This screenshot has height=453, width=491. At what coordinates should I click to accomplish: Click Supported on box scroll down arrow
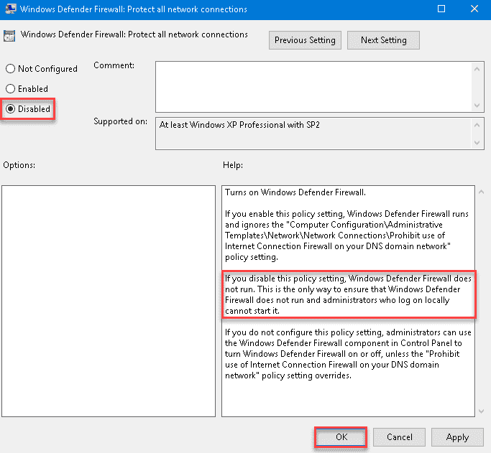coord(477,143)
